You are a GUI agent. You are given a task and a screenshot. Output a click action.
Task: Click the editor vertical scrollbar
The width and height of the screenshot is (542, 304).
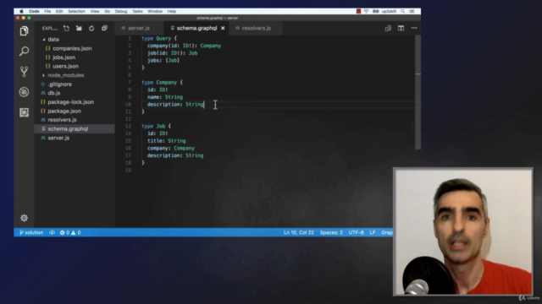click(418, 92)
